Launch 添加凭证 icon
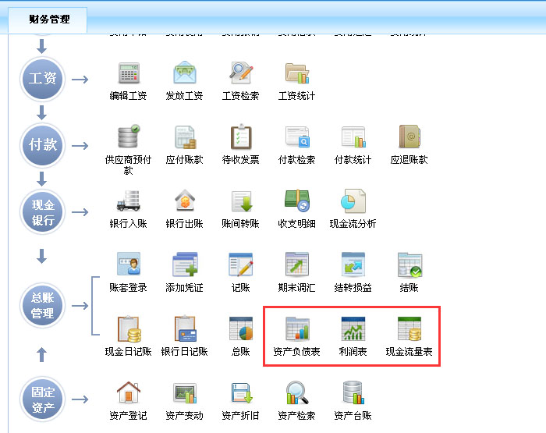This screenshot has height=433, width=546. (x=184, y=265)
